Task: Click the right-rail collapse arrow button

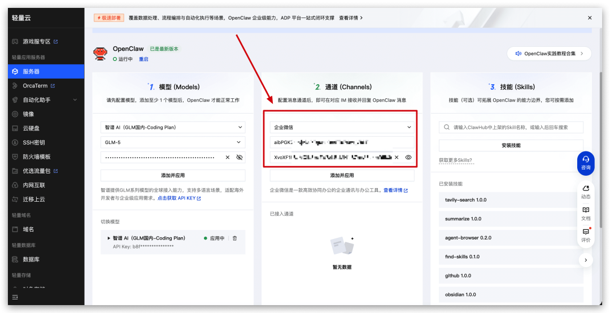Action: (x=586, y=260)
